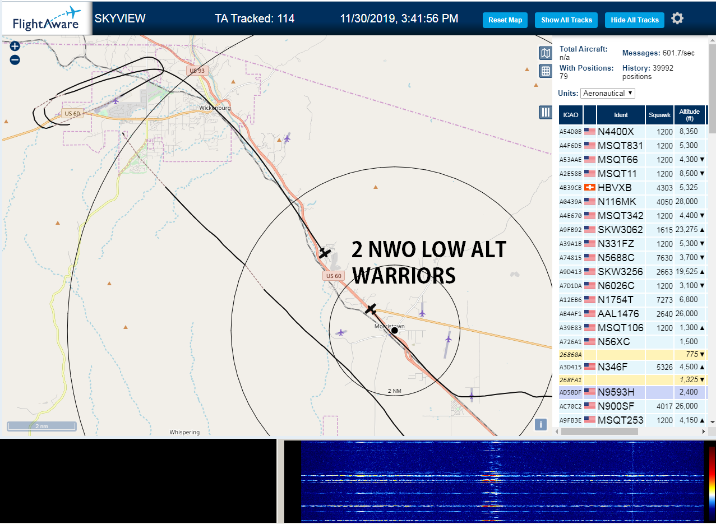The image size is (716, 524).
Task: Select N116MK aircraft row
Action: pos(632,201)
